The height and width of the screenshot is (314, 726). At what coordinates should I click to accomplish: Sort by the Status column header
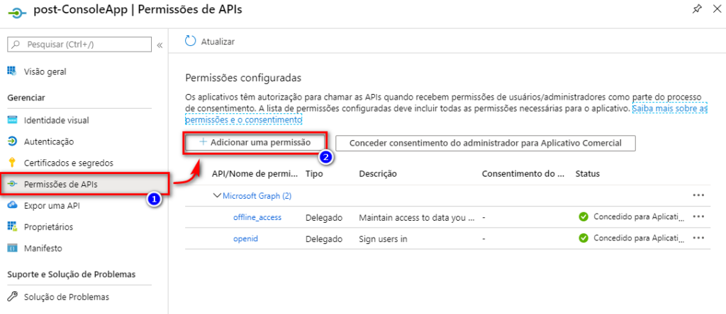pos(588,173)
